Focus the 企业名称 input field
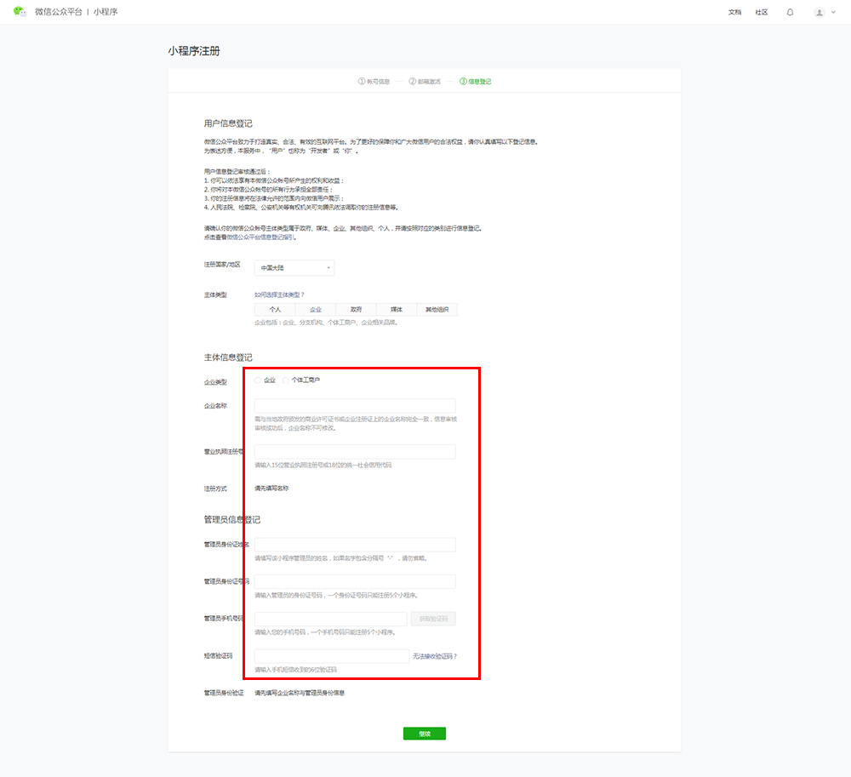Screen dimensions: 851x777 tap(355, 406)
